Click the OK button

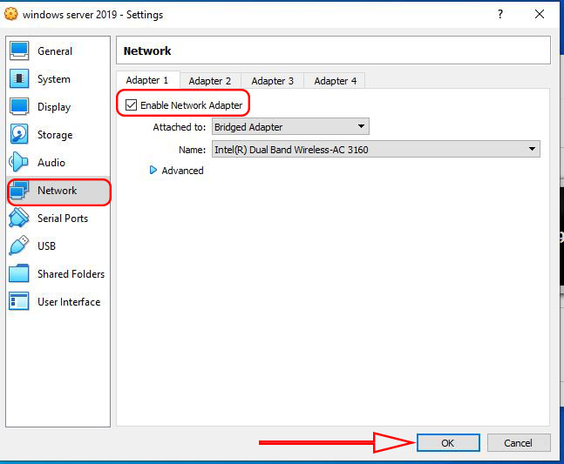(448, 443)
